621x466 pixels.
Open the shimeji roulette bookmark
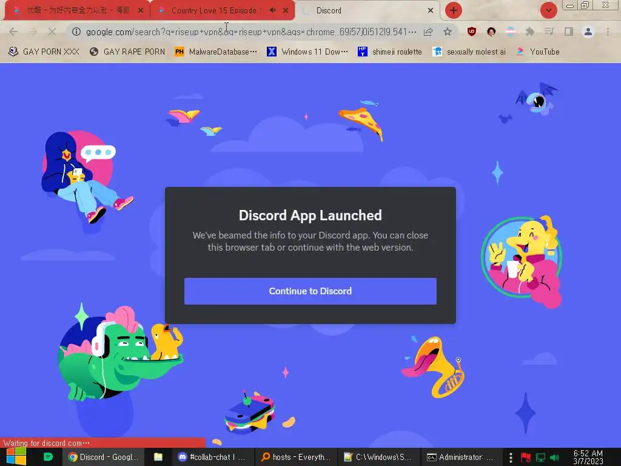(x=390, y=52)
